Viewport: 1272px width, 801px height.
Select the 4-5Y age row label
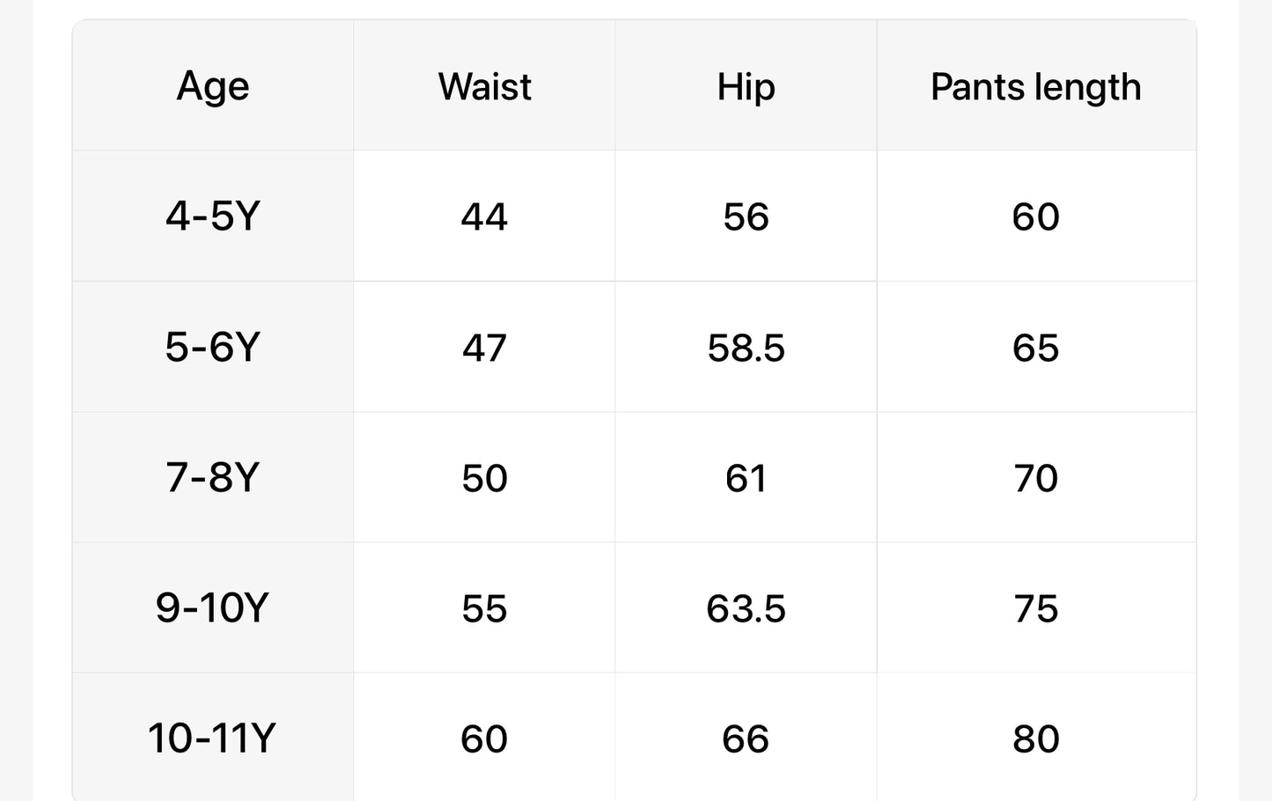tap(213, 217)
